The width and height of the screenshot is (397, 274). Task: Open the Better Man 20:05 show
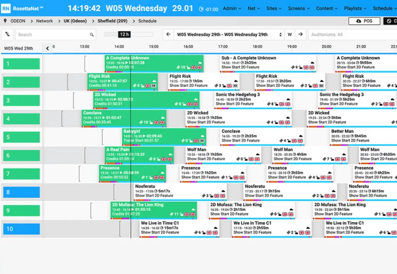[363, 136]
